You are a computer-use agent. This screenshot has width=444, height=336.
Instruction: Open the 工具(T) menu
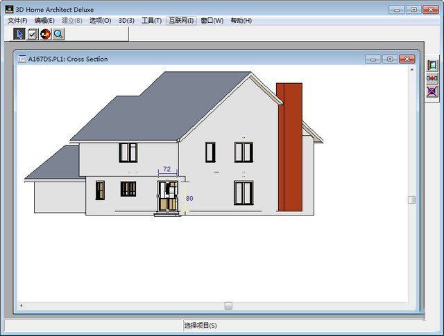[152, 21]
